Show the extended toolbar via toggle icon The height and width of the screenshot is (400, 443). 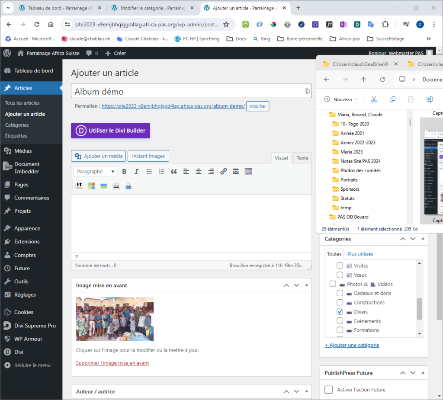coord(248,172)
